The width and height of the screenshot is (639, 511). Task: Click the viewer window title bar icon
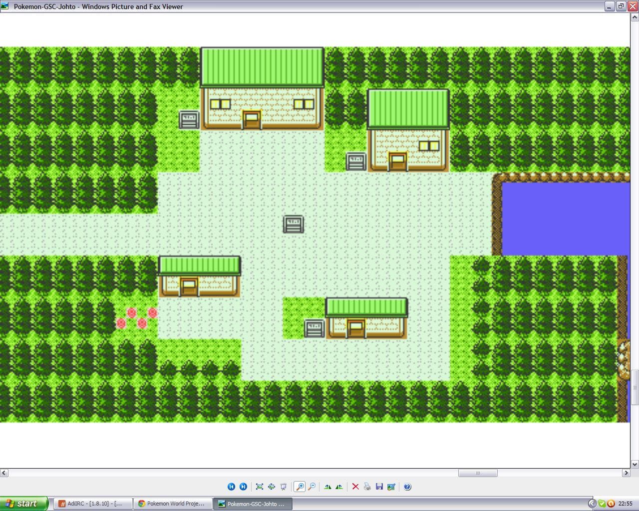tap(5, 6)
